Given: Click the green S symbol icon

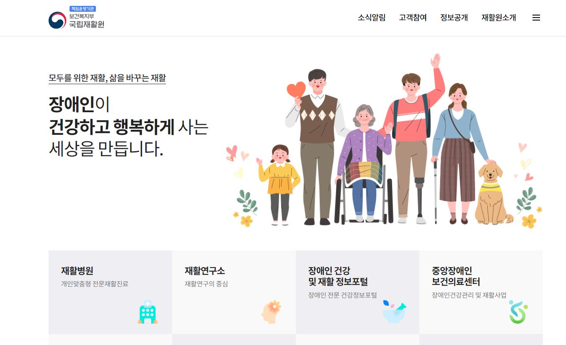Looking at the screenshot, I should pos(518,312).
